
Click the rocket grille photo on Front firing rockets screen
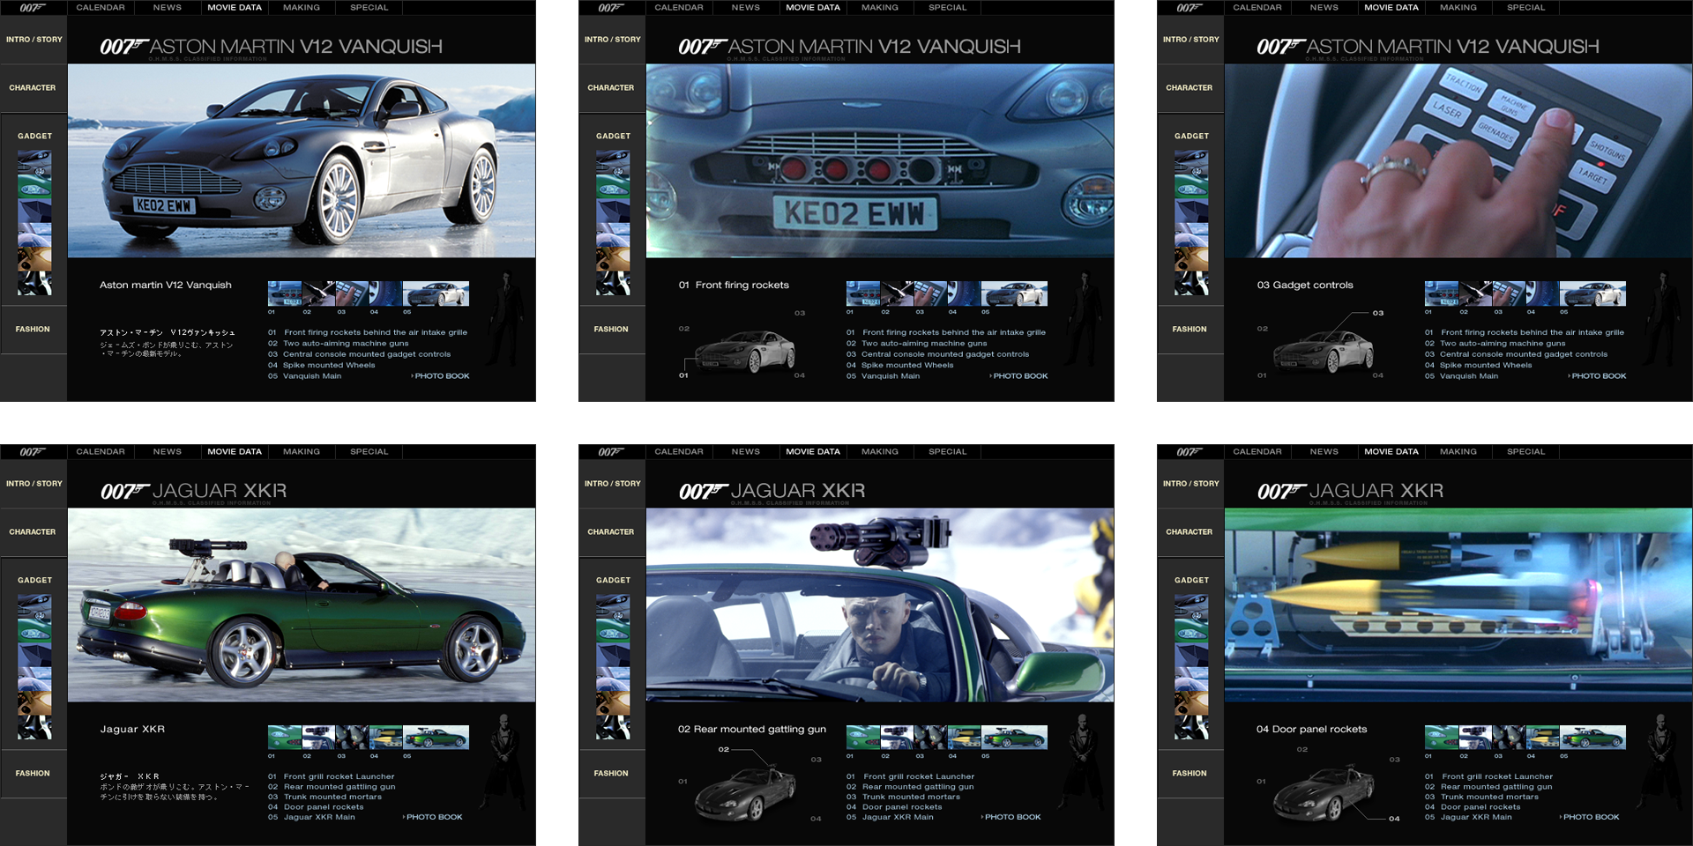coord(880,160)
